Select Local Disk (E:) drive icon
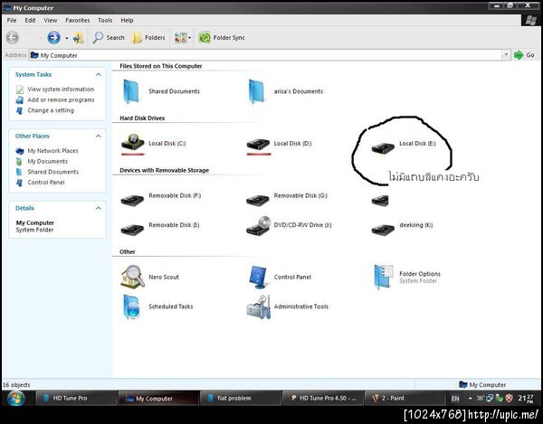 click(x=383, y=148)
